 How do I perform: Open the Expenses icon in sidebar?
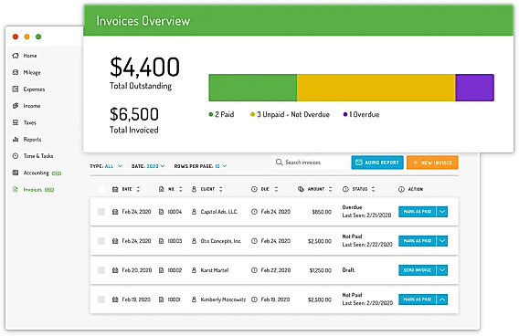click(16, 89)
